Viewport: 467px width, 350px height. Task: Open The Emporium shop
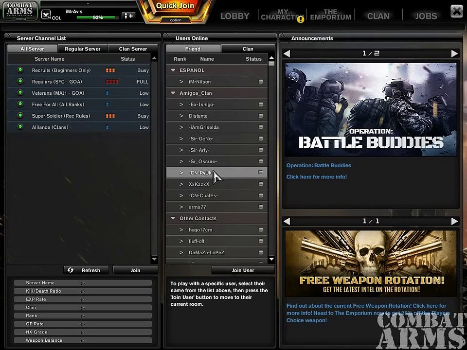pos(331,15)
